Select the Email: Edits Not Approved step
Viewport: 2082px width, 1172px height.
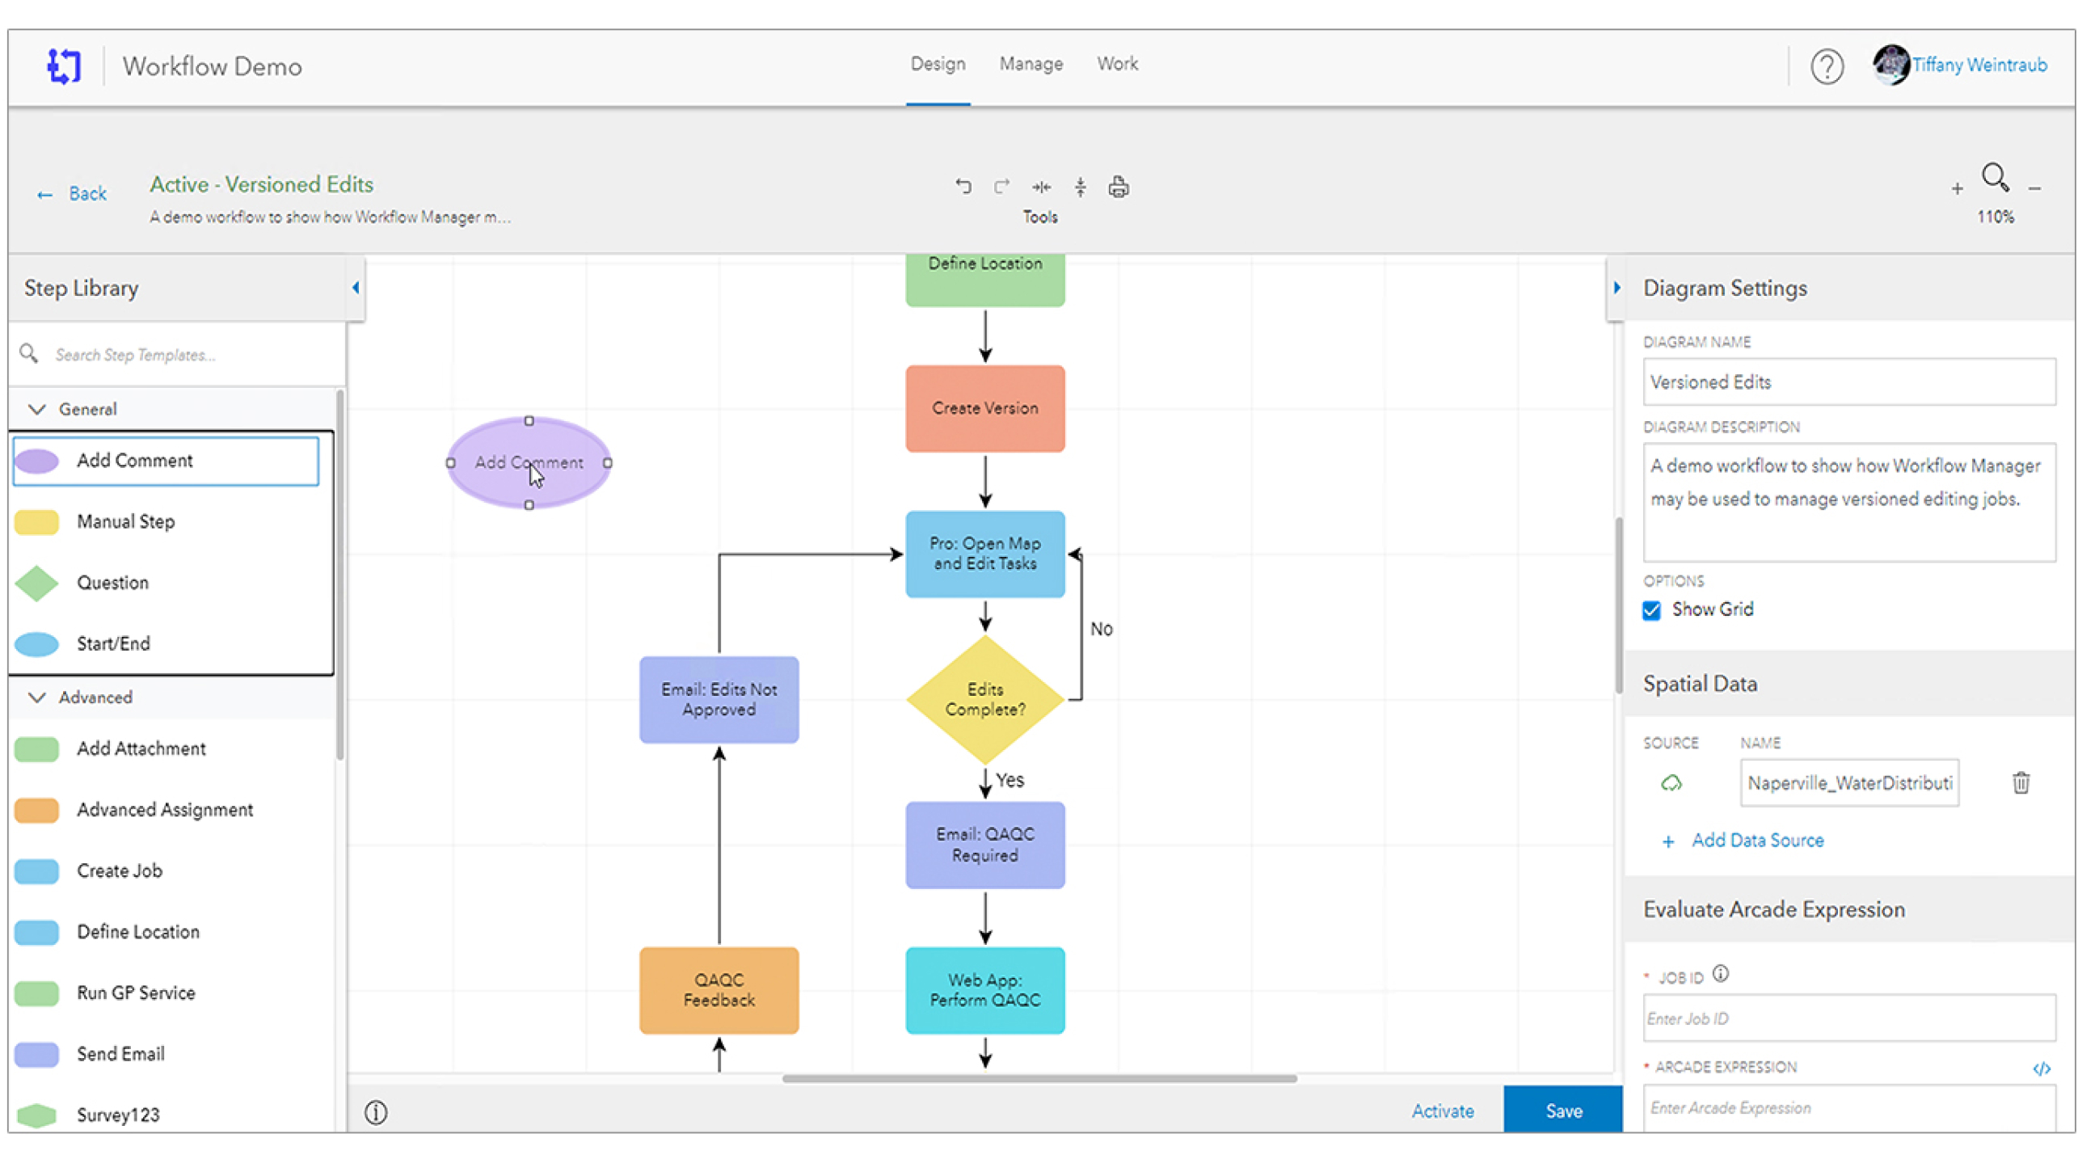click(x=719, y=700)
